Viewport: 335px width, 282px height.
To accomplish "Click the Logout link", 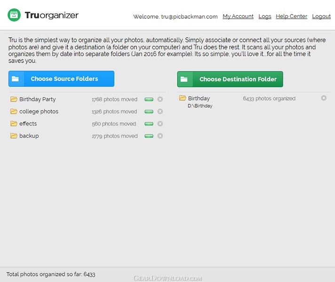I will [321, 16].
